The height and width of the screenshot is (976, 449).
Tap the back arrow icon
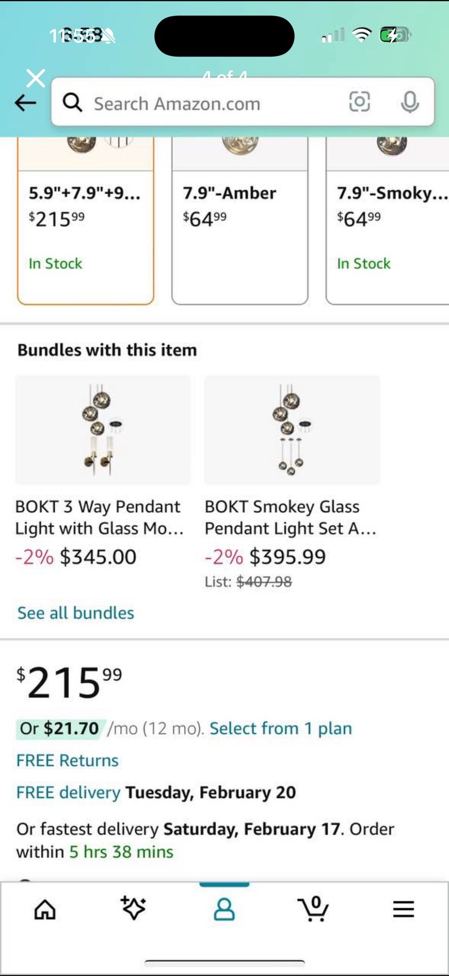(25, 103)
